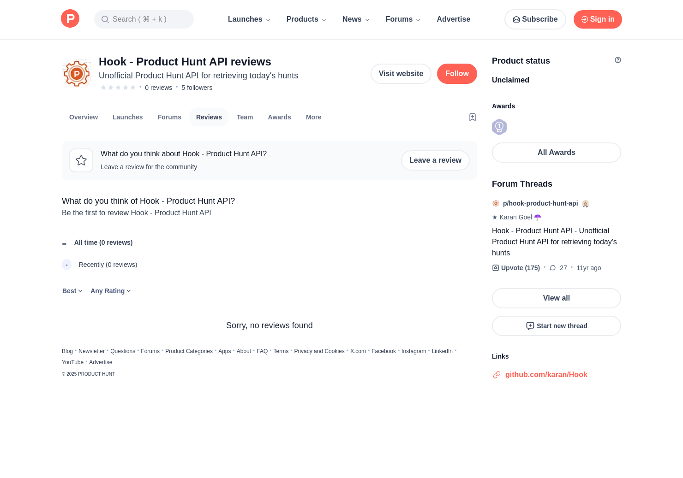Click the Subscribe button
683x478 pixels.
pos(535,19)
